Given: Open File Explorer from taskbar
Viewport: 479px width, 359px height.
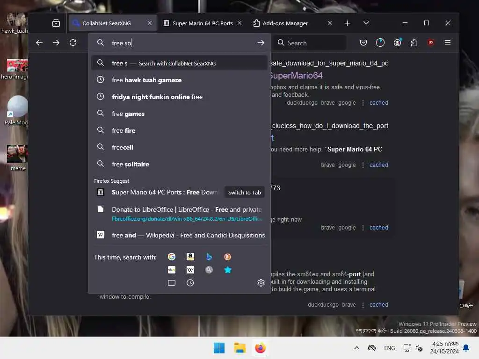Looking at the screenshot, I should 240,348.
